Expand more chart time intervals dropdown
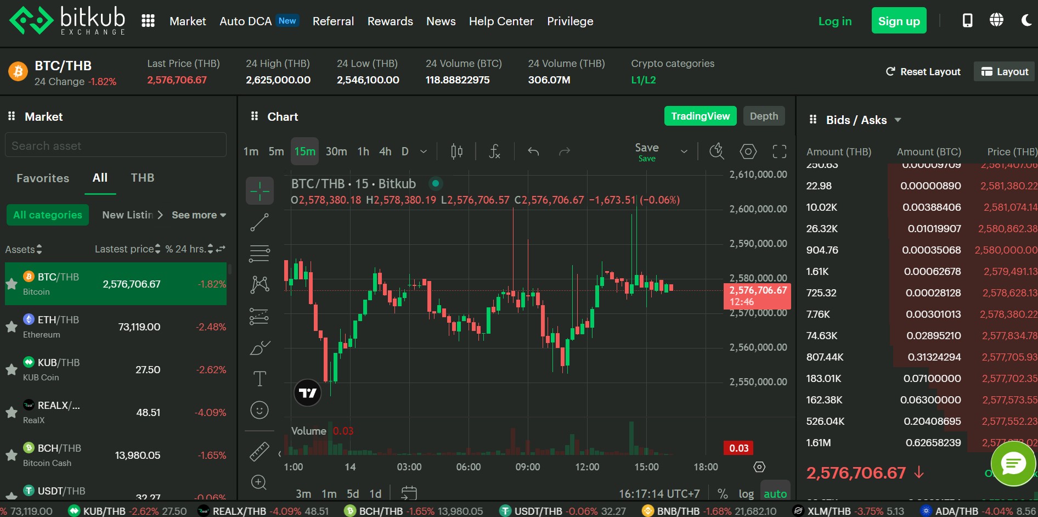The height and width of the screenshot is (517, 1038). point(424,151)
